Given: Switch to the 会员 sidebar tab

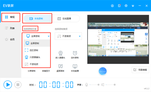Looking at the screenshot, I should (11, 39).
